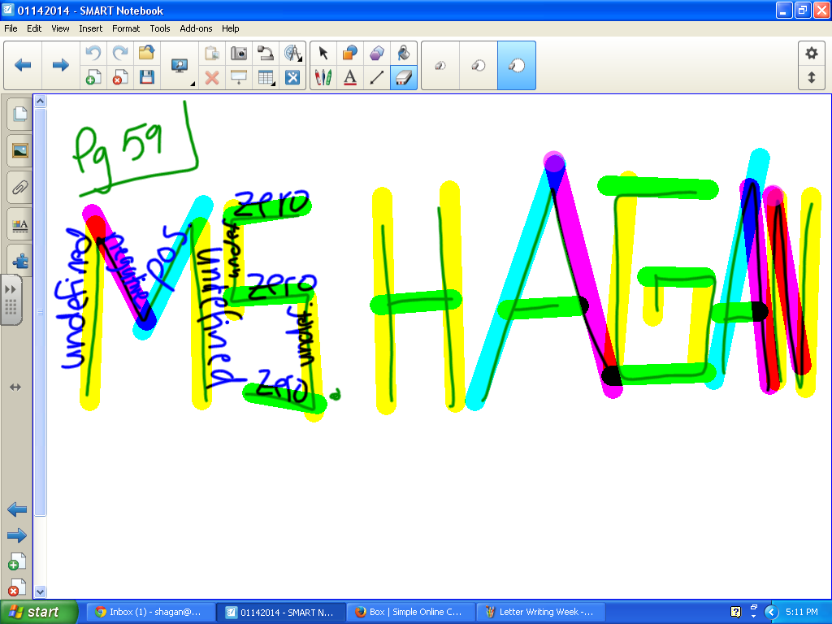Switch to Letter Writing Week taskbar window
Viewport: 832px width, 624px height.
(x=541, y=612)
